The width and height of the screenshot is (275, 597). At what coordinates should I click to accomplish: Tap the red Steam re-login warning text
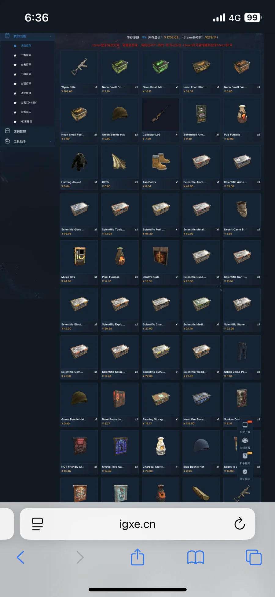[x=162, y=45]
